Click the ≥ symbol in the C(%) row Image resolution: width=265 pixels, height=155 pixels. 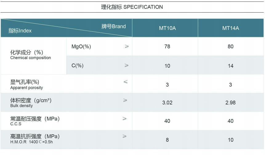pyautogui.click(x=126, y=66)
